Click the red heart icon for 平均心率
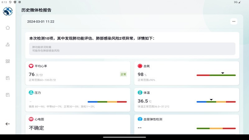This screenshot has width=249, height=140. (x=31, y=66)
